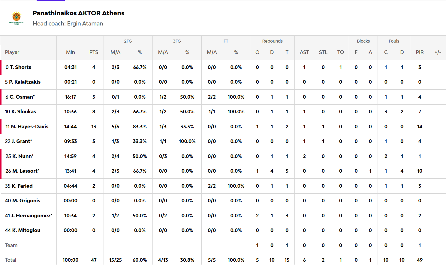This screenshot has width=446, height=265.
Task: Click the Min column header
Action: [71, 52]
